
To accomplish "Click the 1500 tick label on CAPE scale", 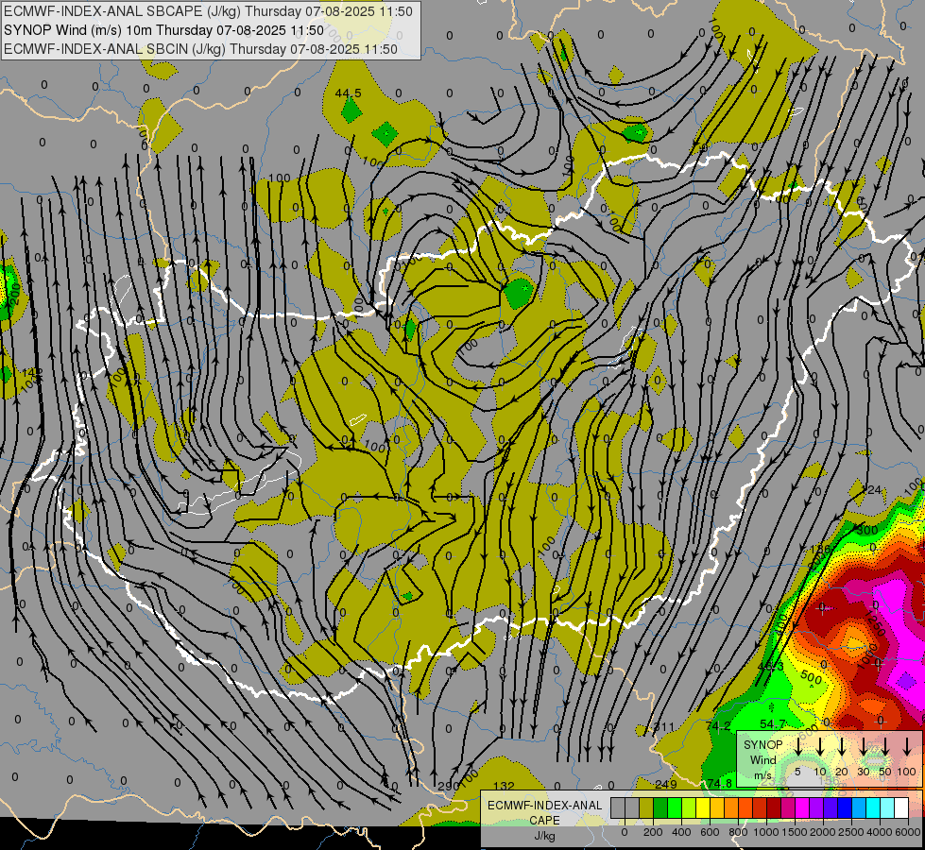I will click(795, 832).
